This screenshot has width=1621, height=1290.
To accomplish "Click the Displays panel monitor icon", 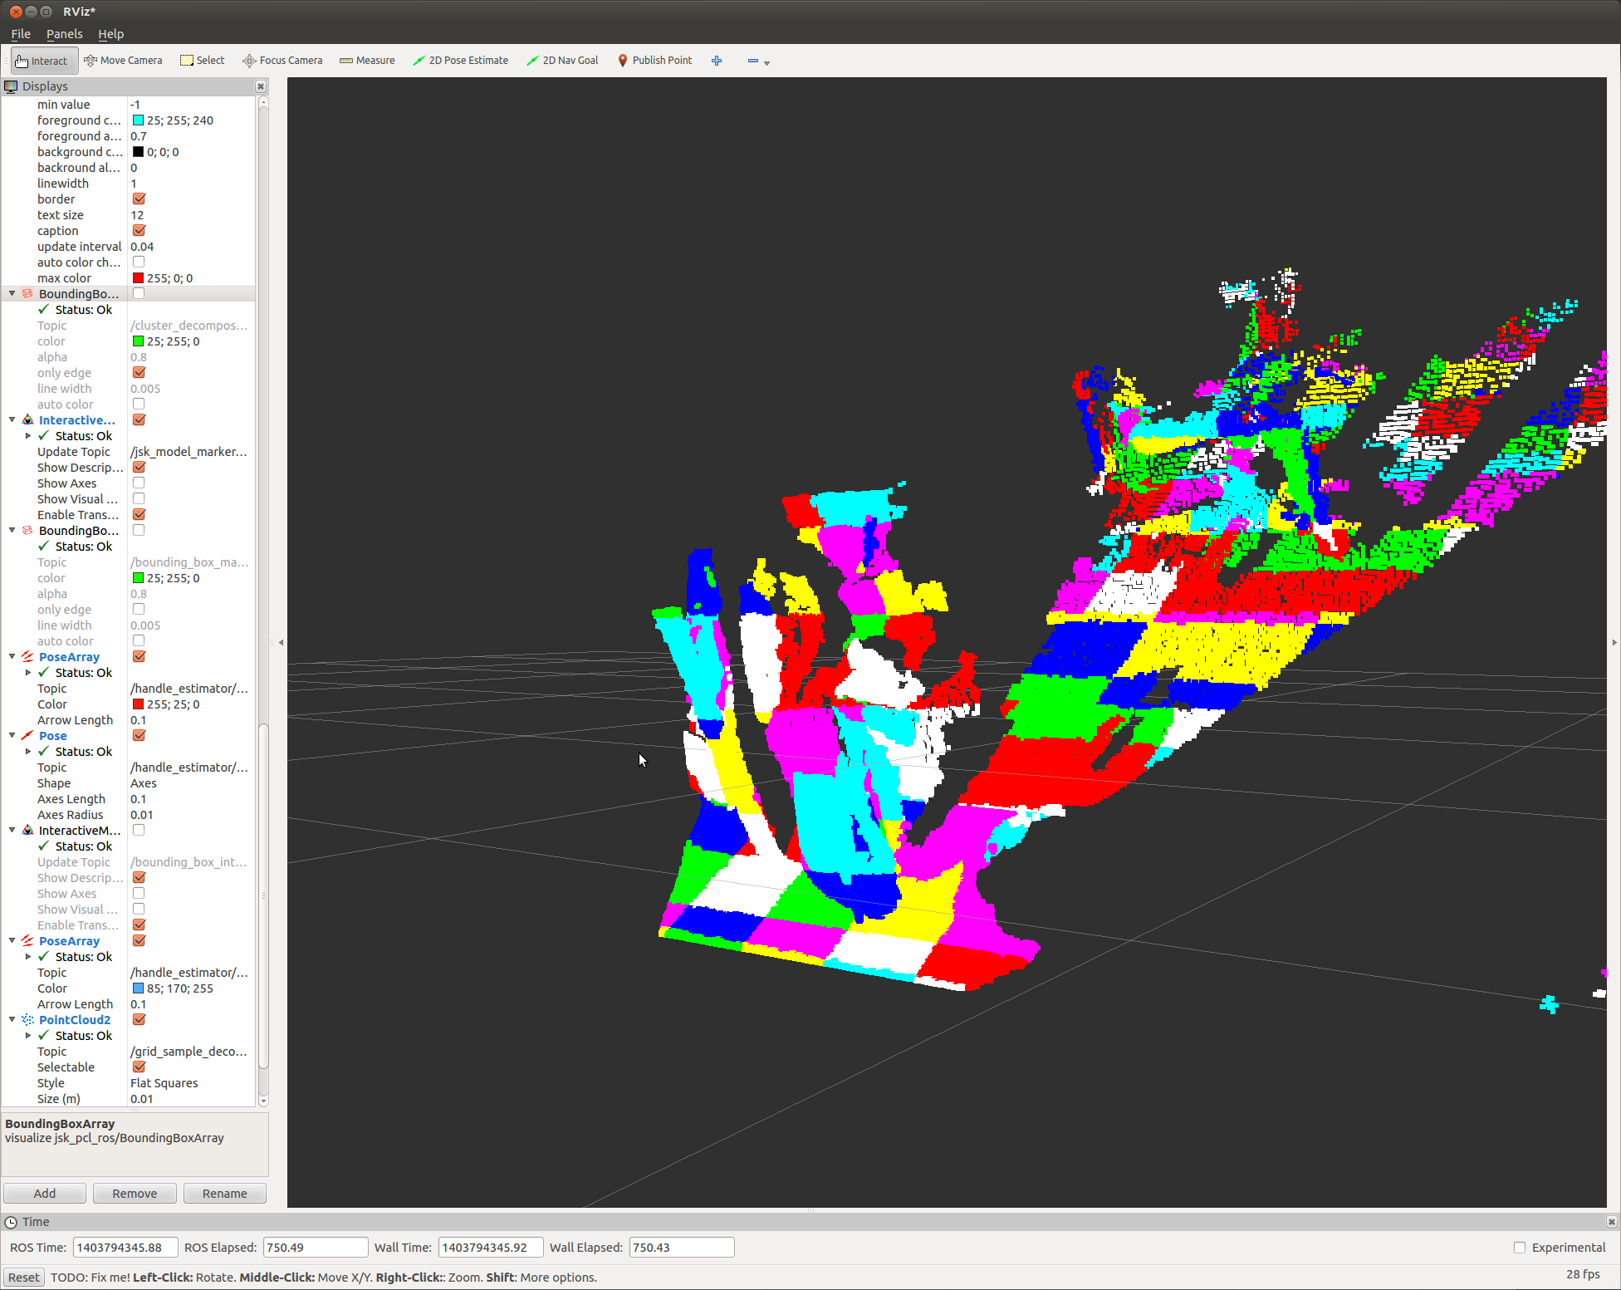I will tap(11, 86).
